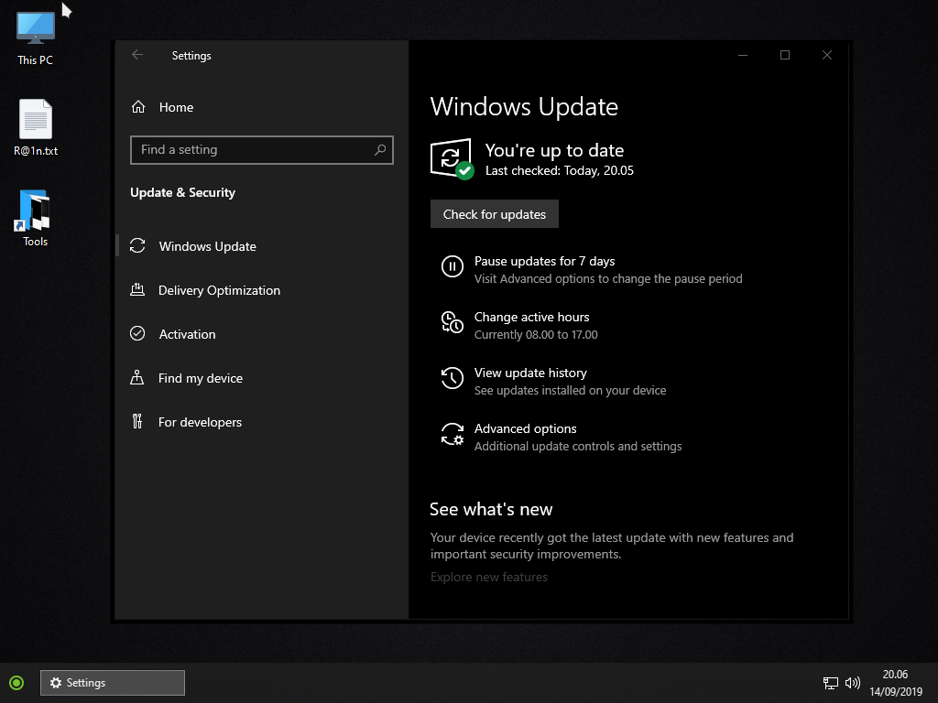Click the Settings taskbar button
This screenshot has width=938, height=703.
[x=113, y=683]
